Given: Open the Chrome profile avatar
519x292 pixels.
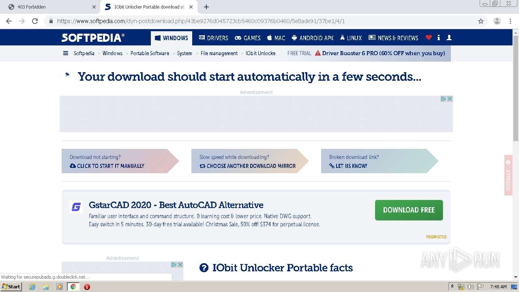Looking at the screenshot, I should click(x=497, y=21).
